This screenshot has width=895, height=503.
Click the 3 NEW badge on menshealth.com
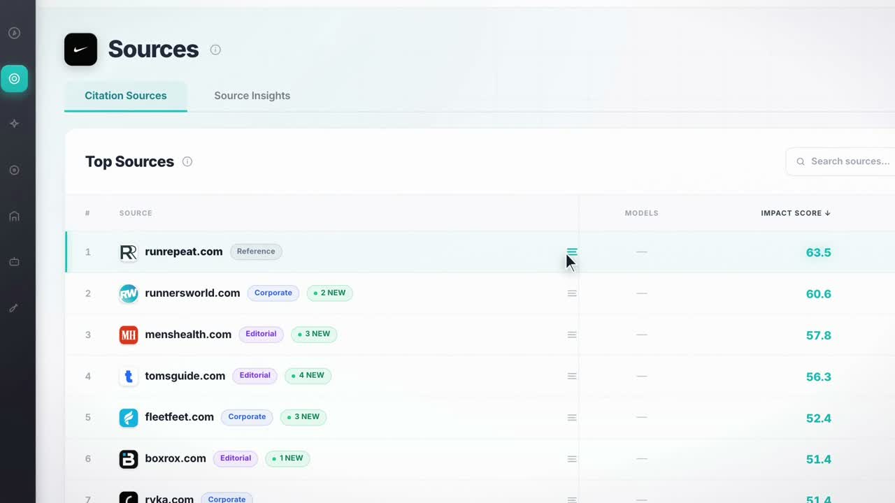(314, 334)
